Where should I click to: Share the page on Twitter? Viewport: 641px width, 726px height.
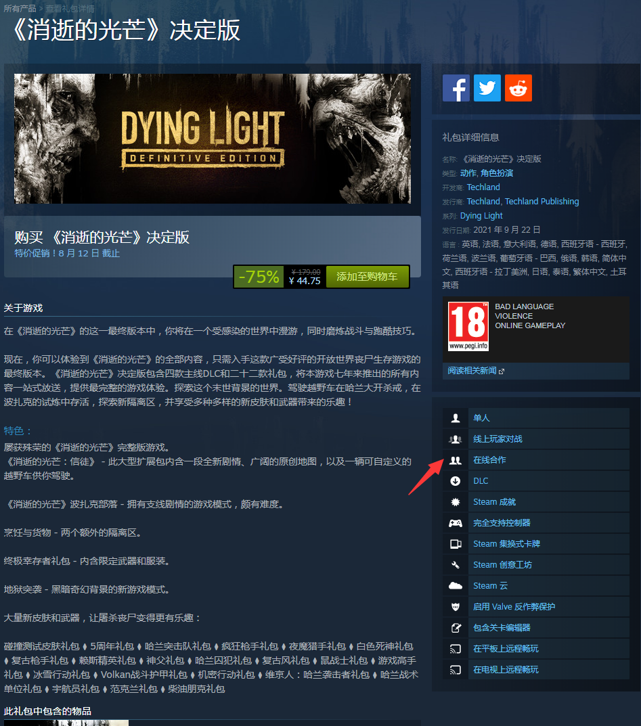coord(487,88)
